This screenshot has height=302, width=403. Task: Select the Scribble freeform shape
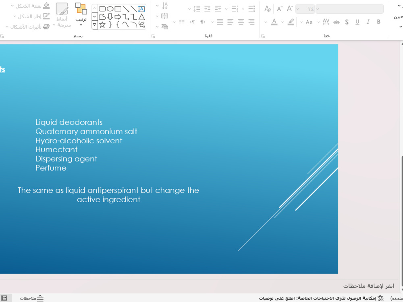141,25
